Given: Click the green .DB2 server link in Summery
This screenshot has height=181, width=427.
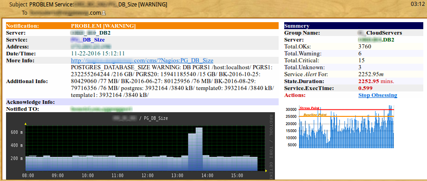Looking at the screenshot, I should tap(376, 40).
